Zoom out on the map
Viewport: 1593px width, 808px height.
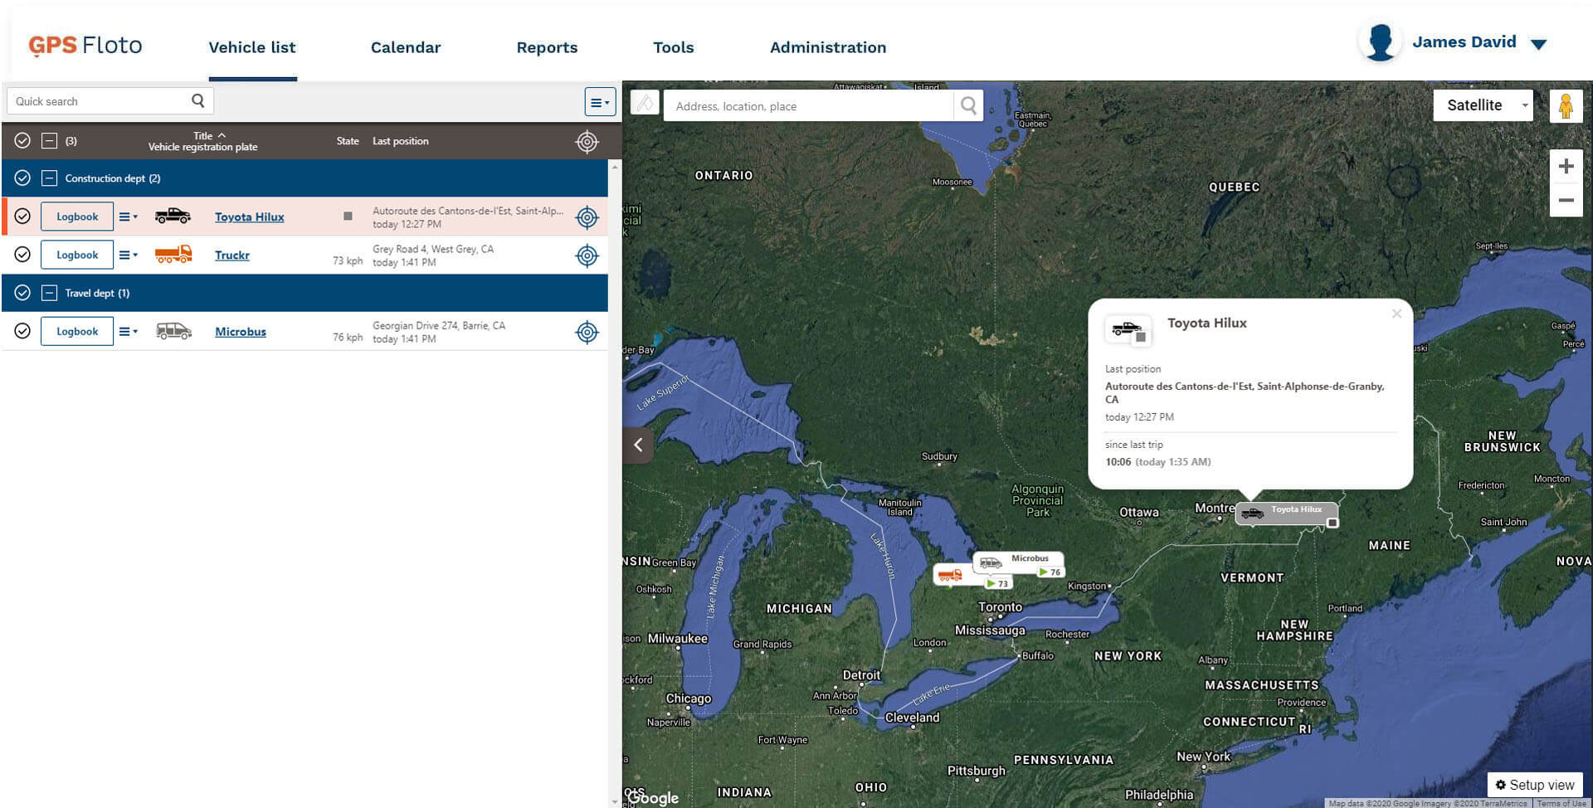[x=1566, y=201]
